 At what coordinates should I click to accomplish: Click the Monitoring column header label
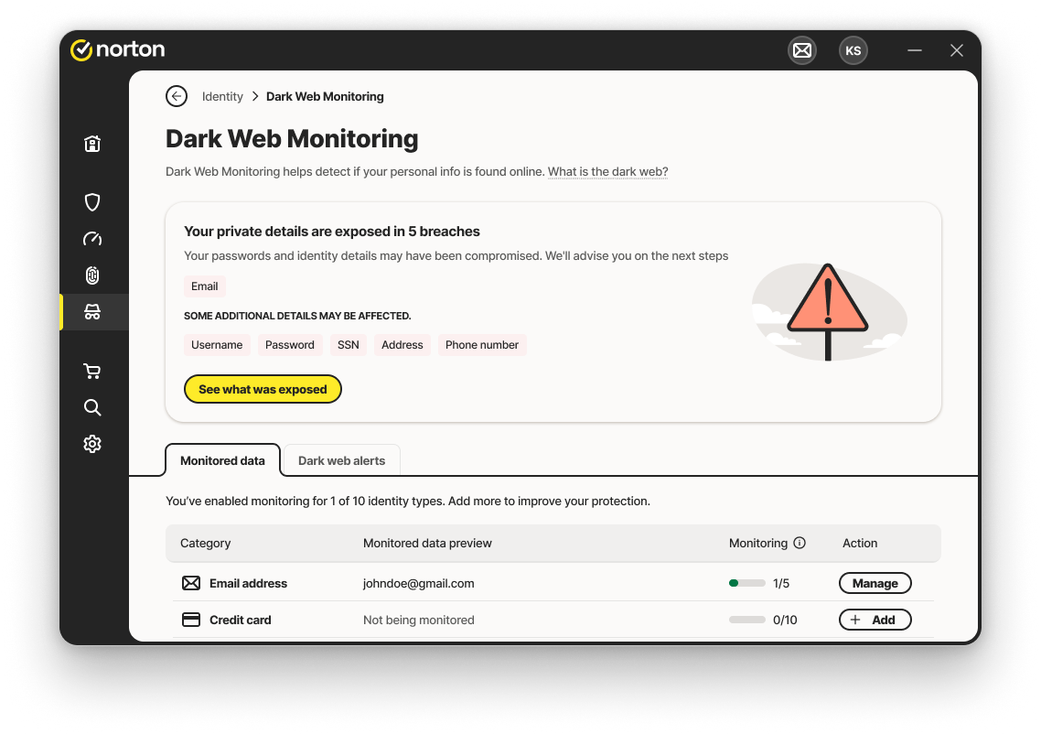pos(758,543)
